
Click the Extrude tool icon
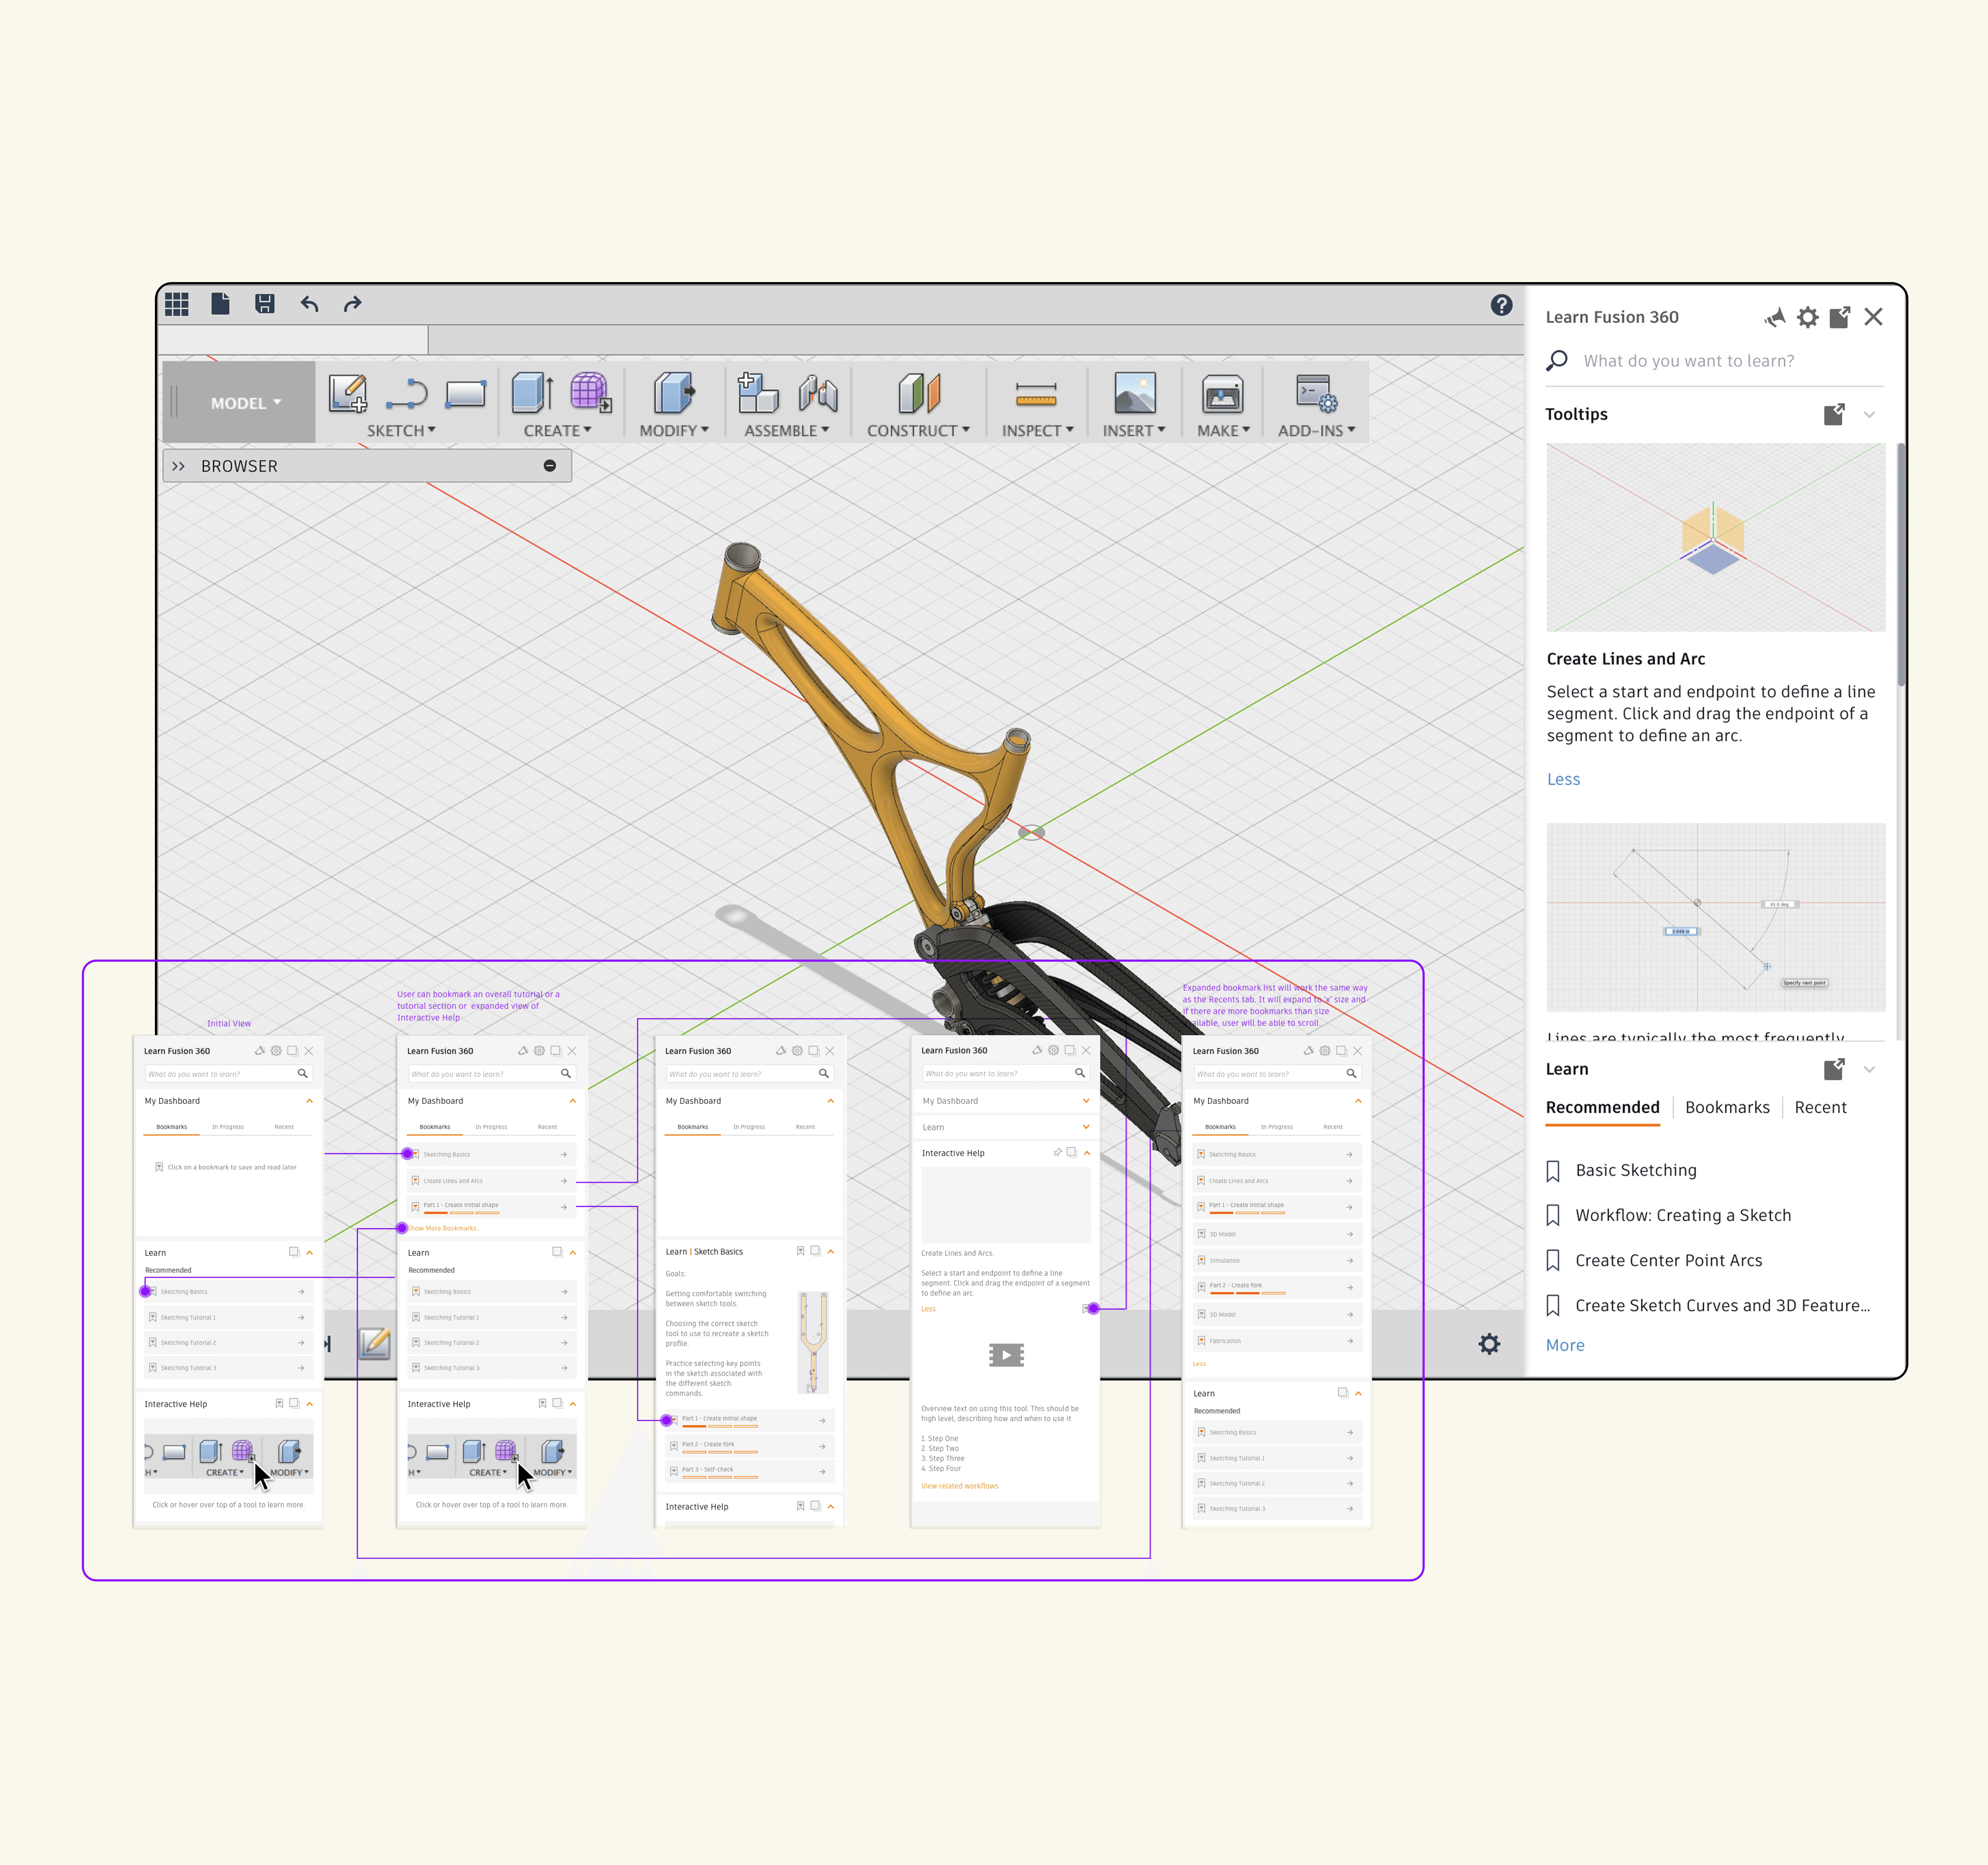tap(532, 393)
